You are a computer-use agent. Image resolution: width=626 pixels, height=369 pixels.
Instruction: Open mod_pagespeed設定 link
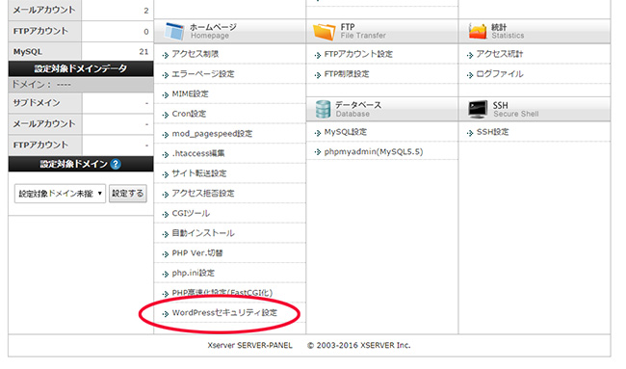point(212,134)
